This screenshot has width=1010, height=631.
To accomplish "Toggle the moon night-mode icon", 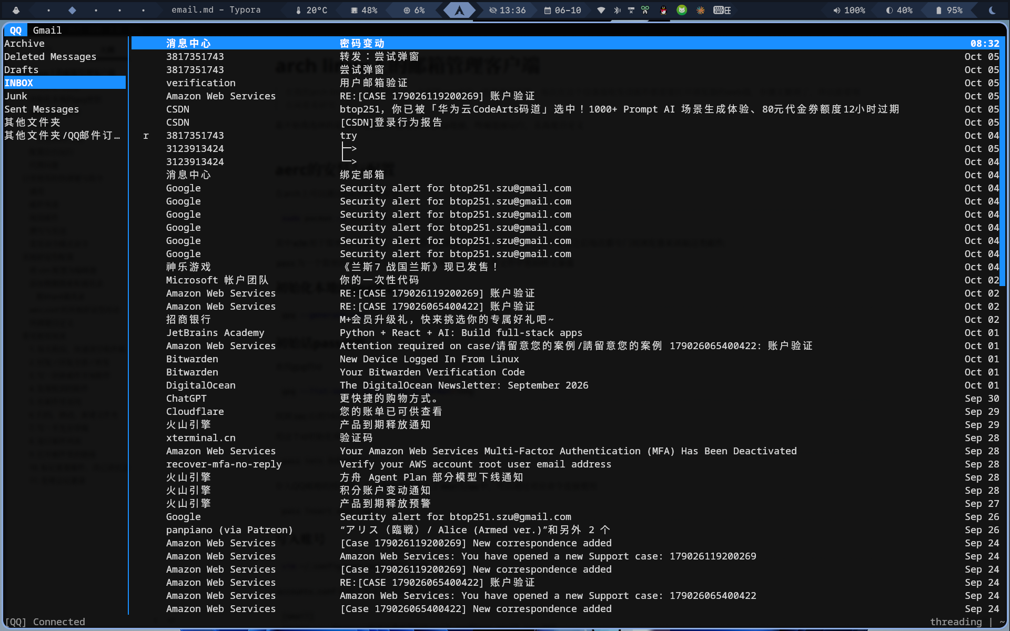I will (x=992, y=10).
